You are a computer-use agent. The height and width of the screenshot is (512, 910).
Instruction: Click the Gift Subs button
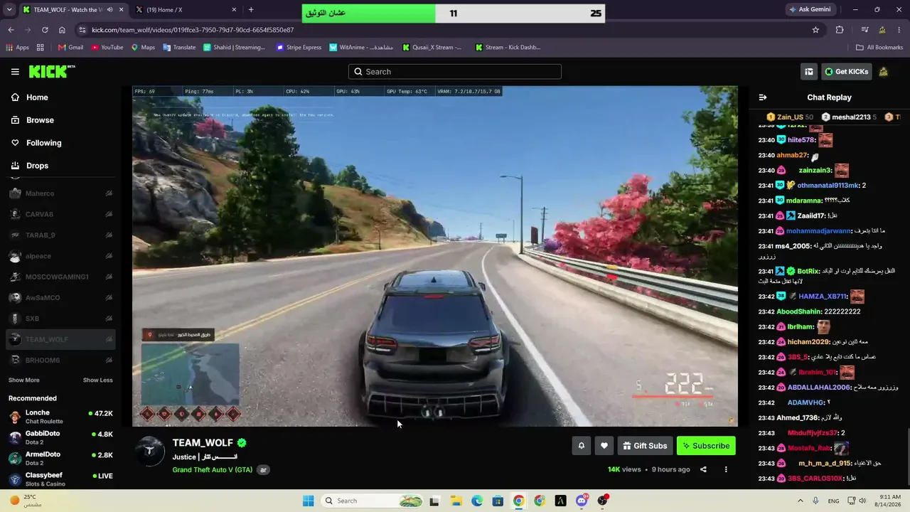[x=645, y=446]
